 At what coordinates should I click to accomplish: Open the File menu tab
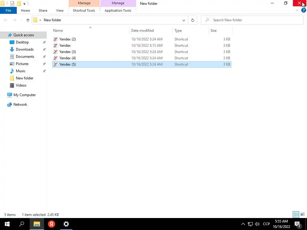(x=8, y=10)
